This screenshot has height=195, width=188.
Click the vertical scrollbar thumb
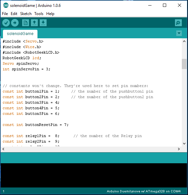tap(184, 64)
